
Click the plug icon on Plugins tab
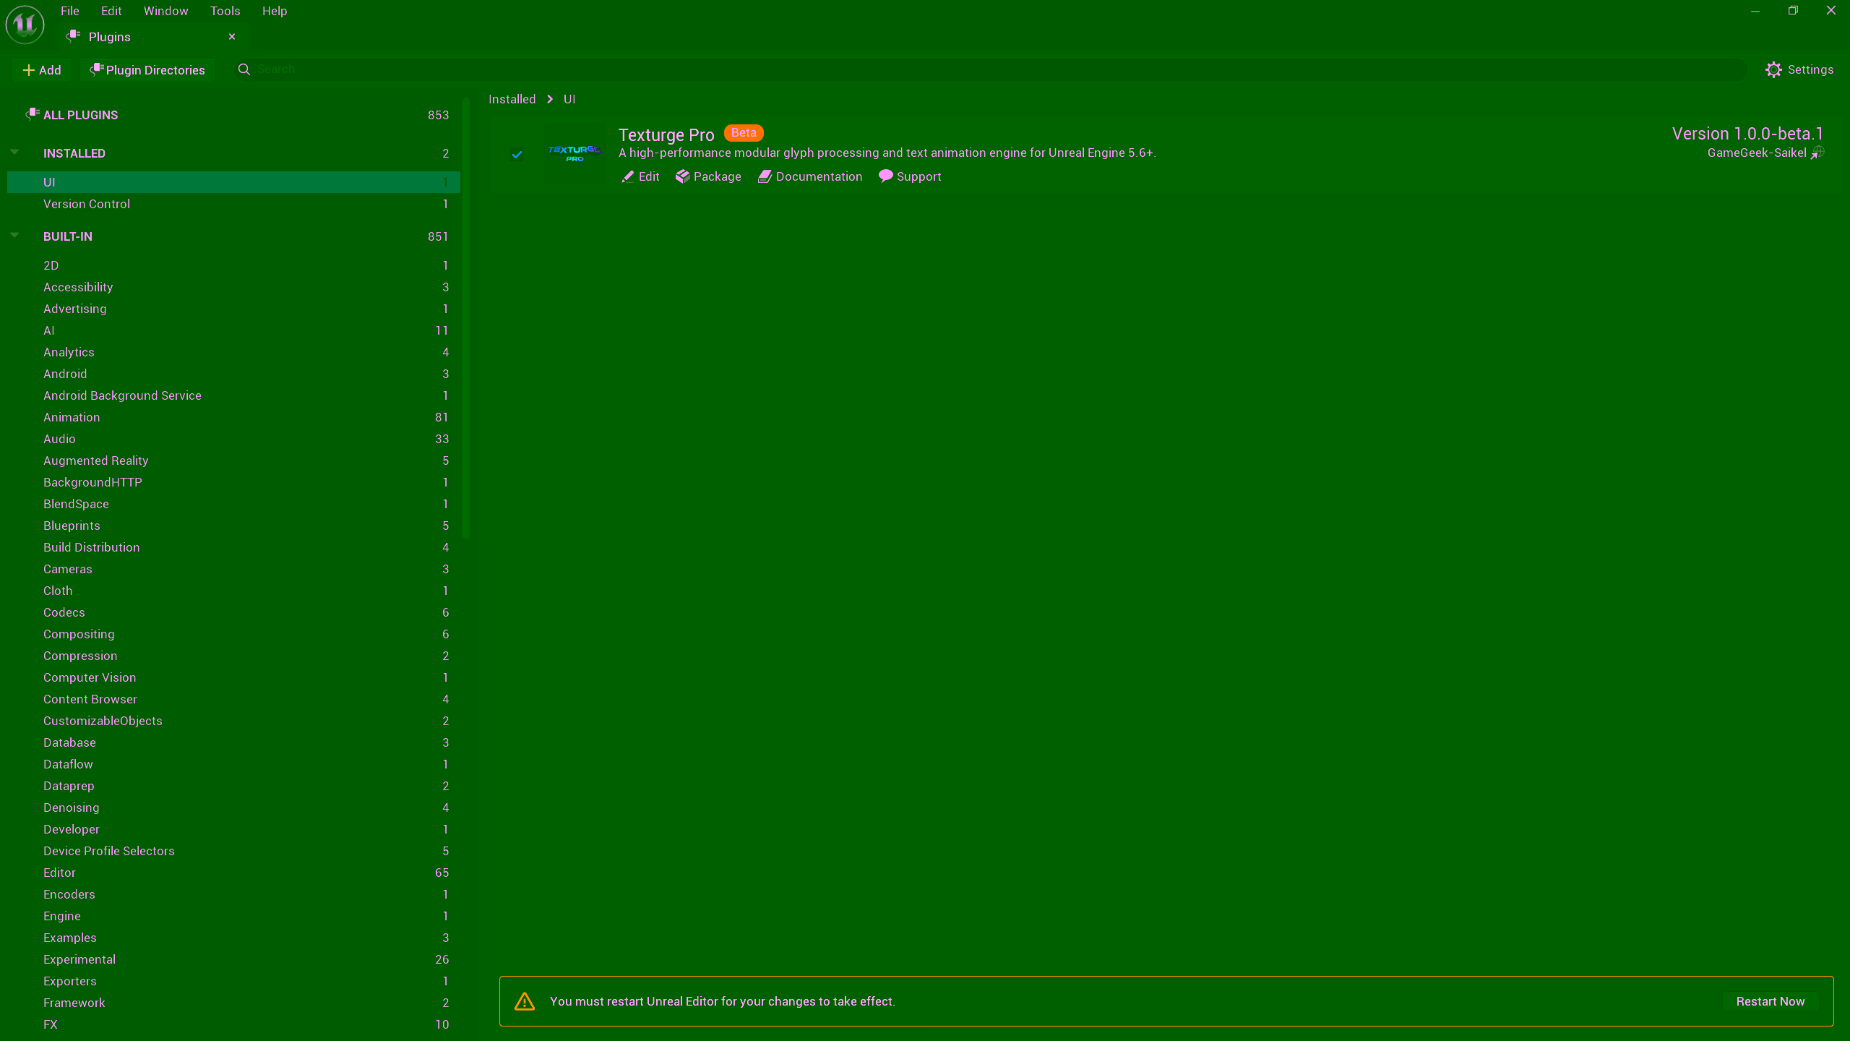(x=73, y=35)
